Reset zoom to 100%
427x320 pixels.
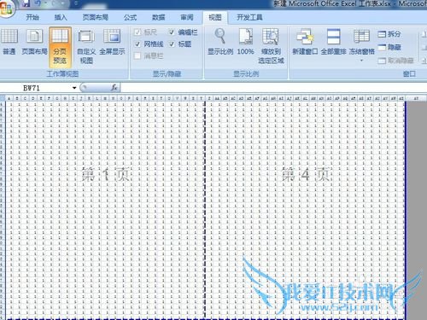[246, 42]
